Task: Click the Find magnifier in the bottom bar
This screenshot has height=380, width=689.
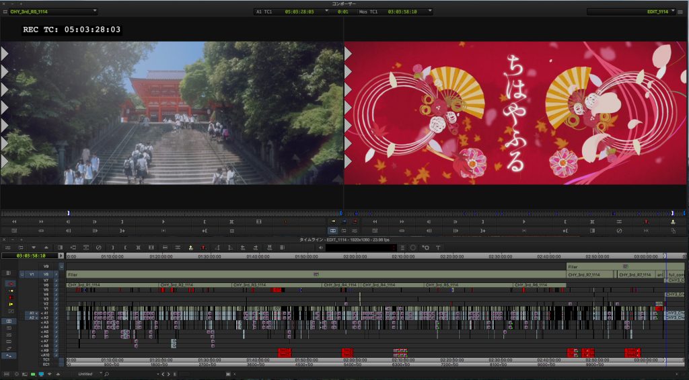Action: click(106, 374)
